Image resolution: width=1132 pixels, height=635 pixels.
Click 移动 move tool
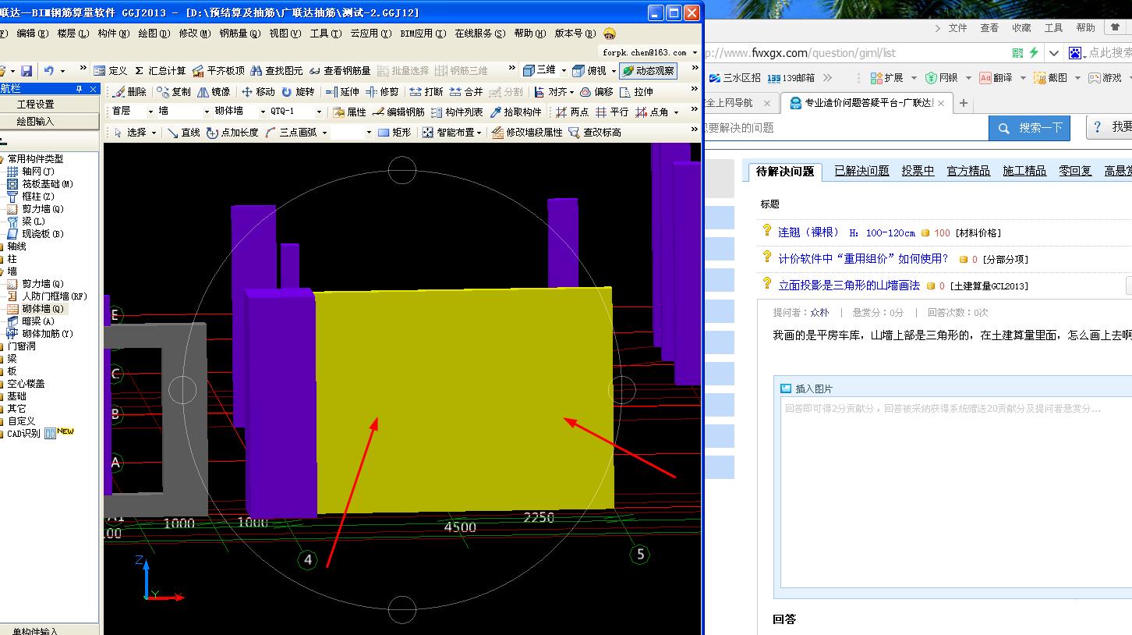tap(258, 92)
